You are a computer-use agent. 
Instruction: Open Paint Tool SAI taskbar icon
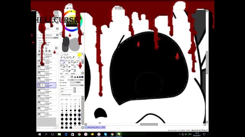pos(119,134)
